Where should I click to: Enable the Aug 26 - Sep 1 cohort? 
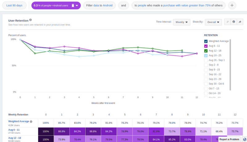click(206, 60)
